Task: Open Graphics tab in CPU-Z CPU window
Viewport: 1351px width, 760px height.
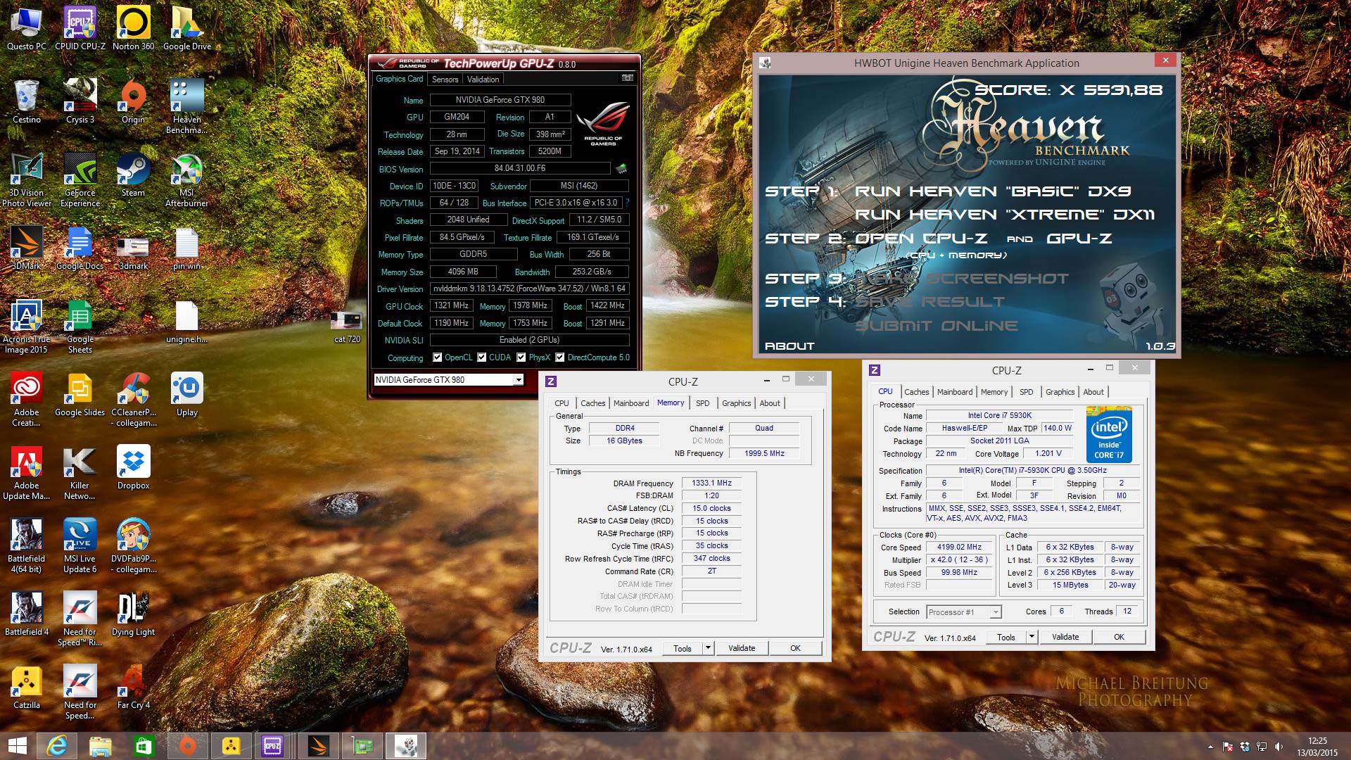Action: click(x=1060, y=392)
